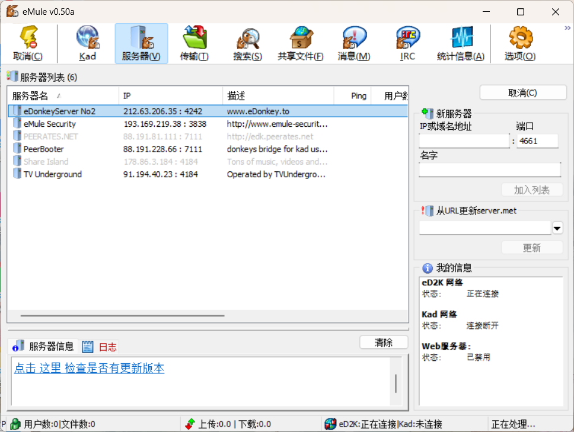
Task: Click the 取消(C) button on the right panel
Action: click(x=523, y=93)
